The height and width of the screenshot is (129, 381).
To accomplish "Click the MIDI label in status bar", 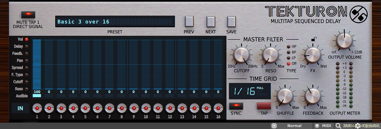I will tap(326, 125).
